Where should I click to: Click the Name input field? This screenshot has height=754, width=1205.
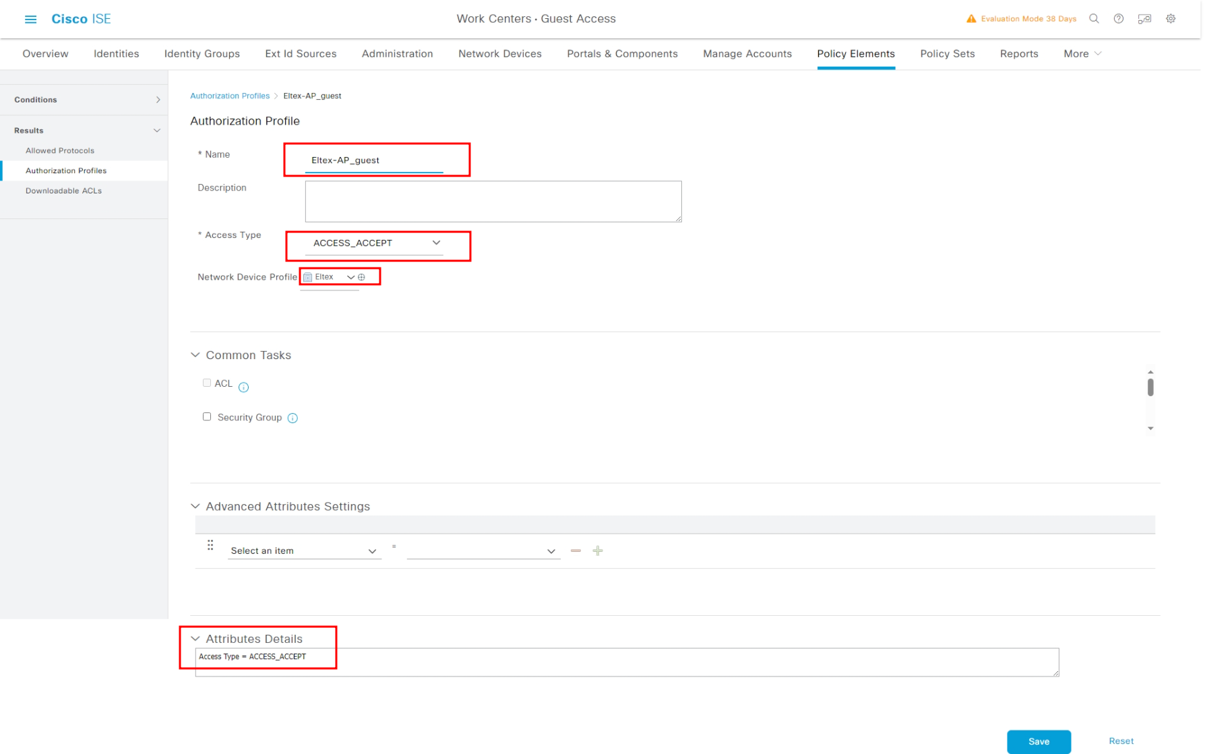pyautogui.click(x=374, y=160)
